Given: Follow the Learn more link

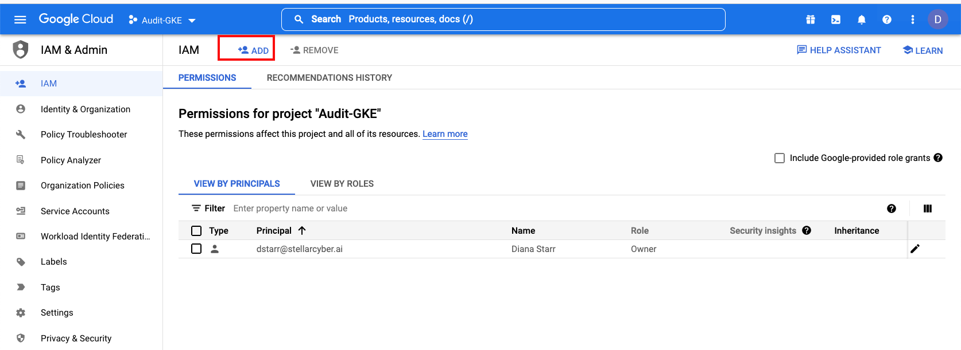Looking at the screenshot, I should [445, 134].
